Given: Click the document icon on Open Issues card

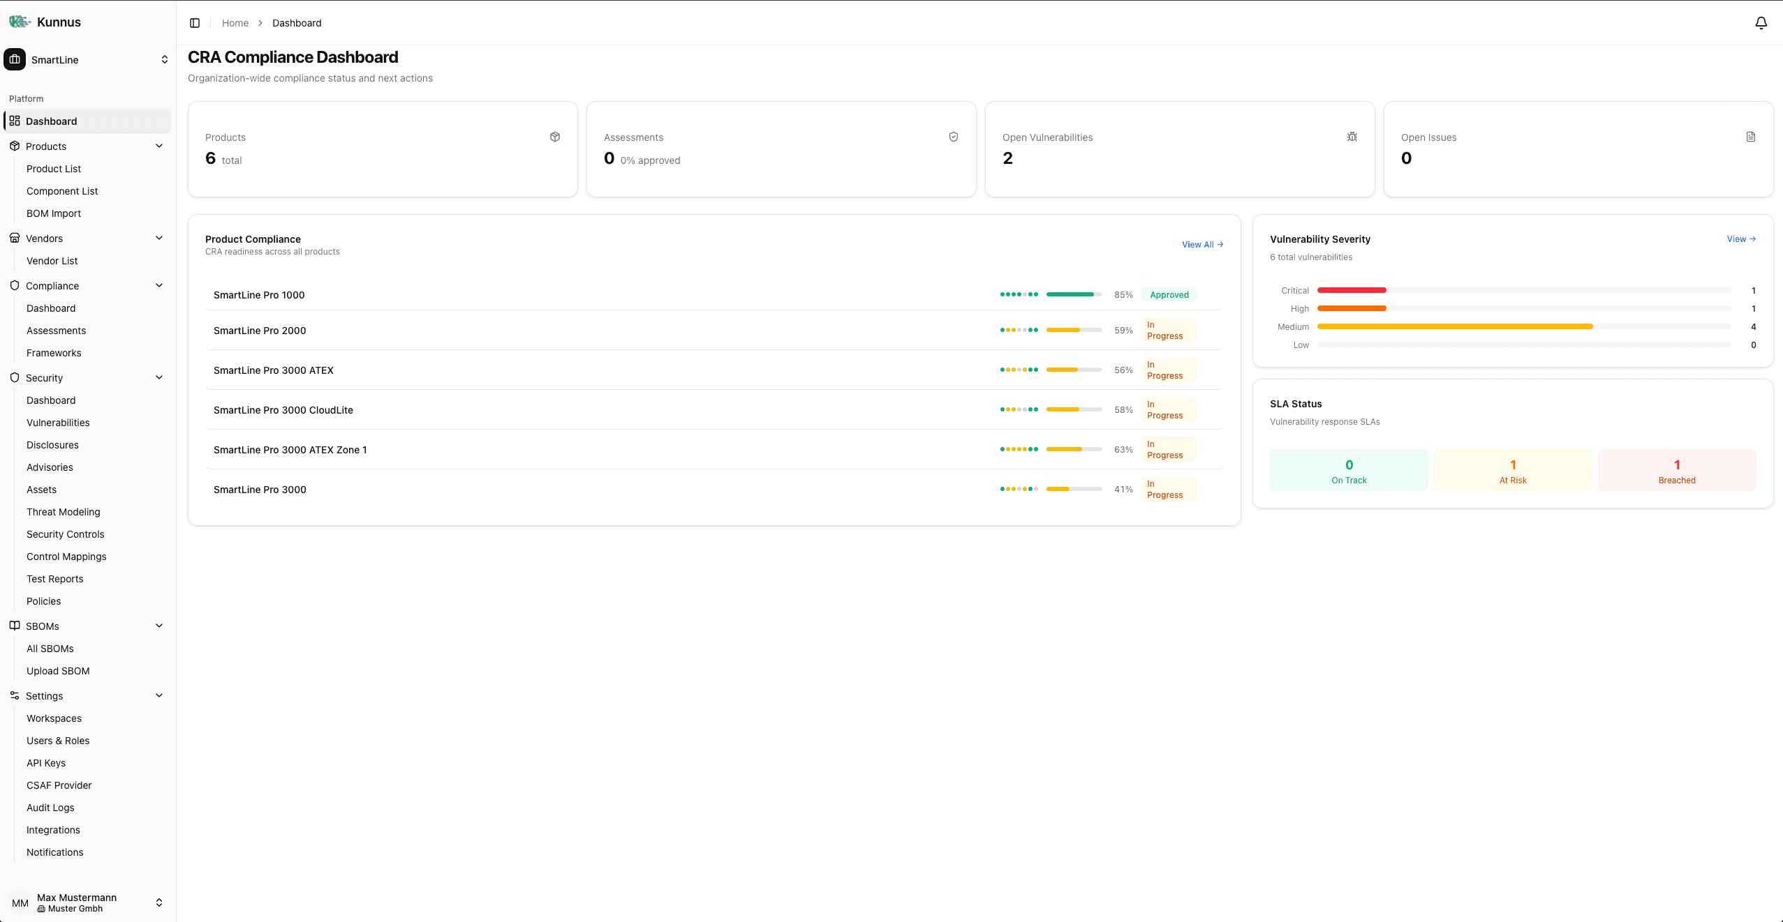Looking at the screenshot, I should coord(1749,136).
